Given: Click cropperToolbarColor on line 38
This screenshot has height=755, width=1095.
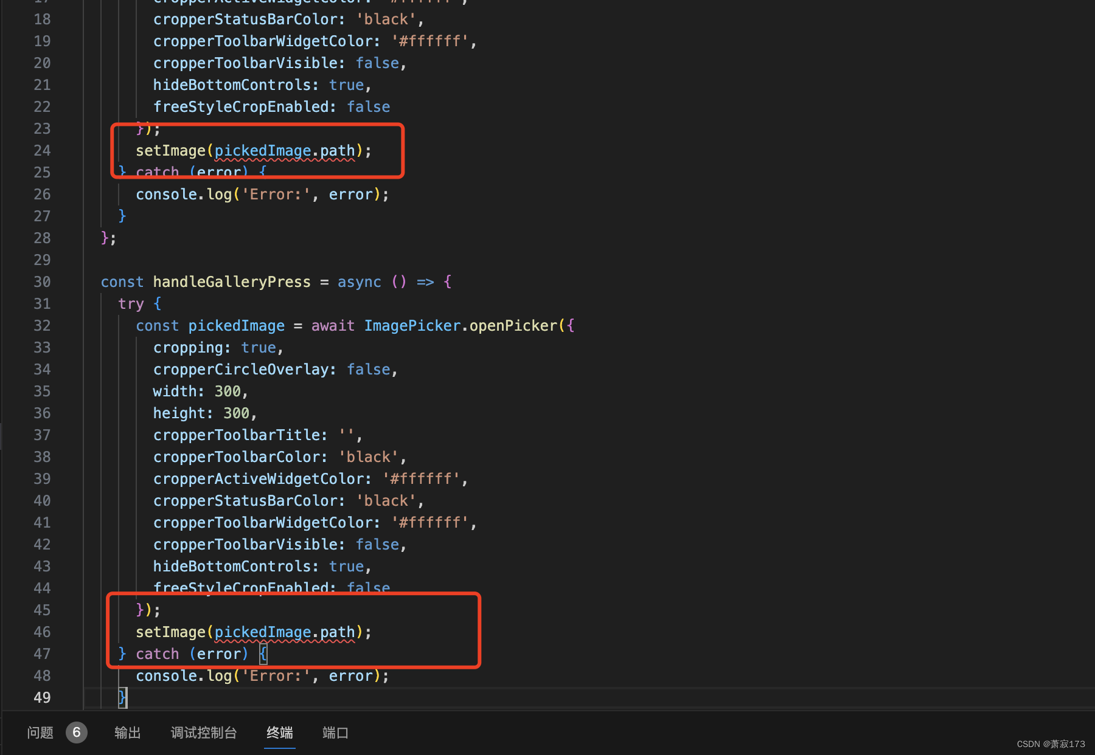Looking at the screenshot, I should [237, 457].
